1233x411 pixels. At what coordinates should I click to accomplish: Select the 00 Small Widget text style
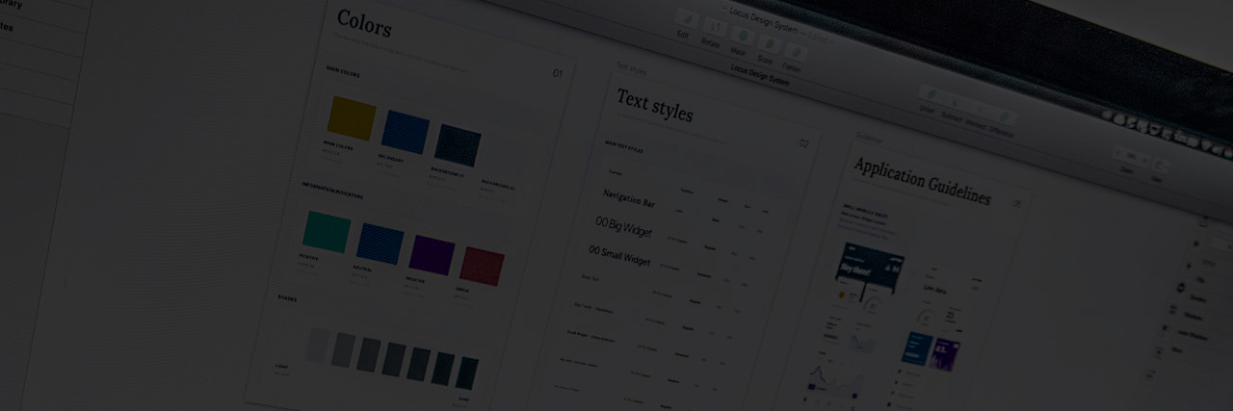tap(619, 255)
